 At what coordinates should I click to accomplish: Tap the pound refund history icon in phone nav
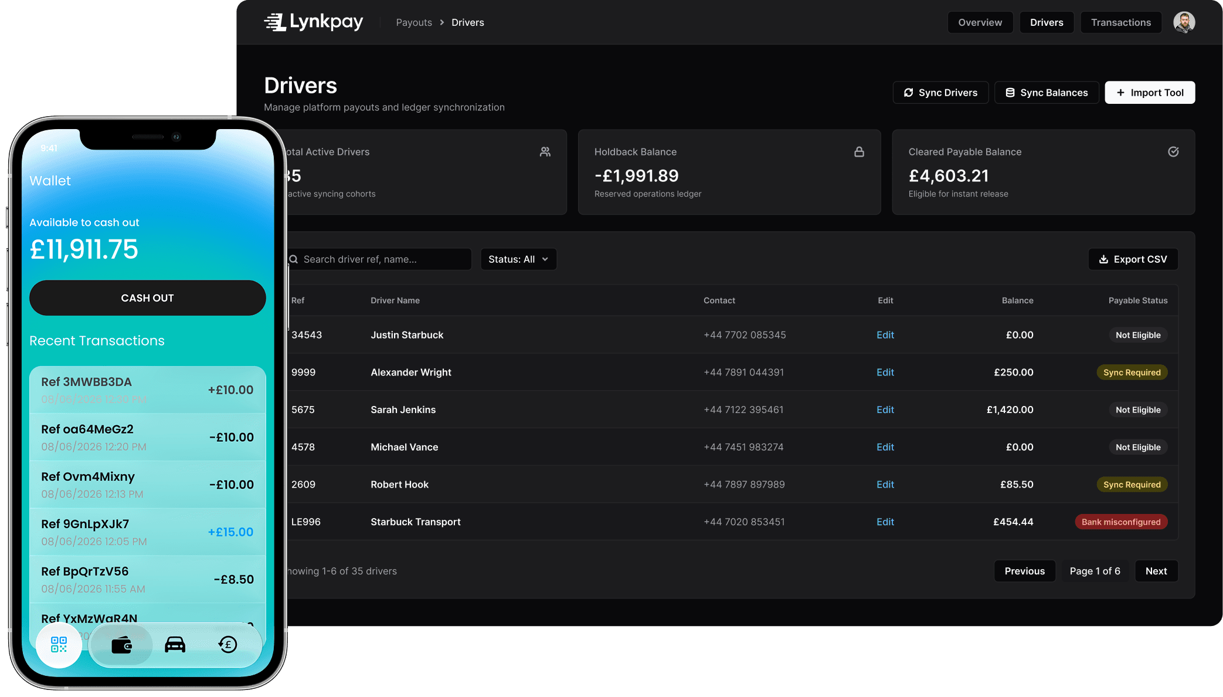click(227, 645)
